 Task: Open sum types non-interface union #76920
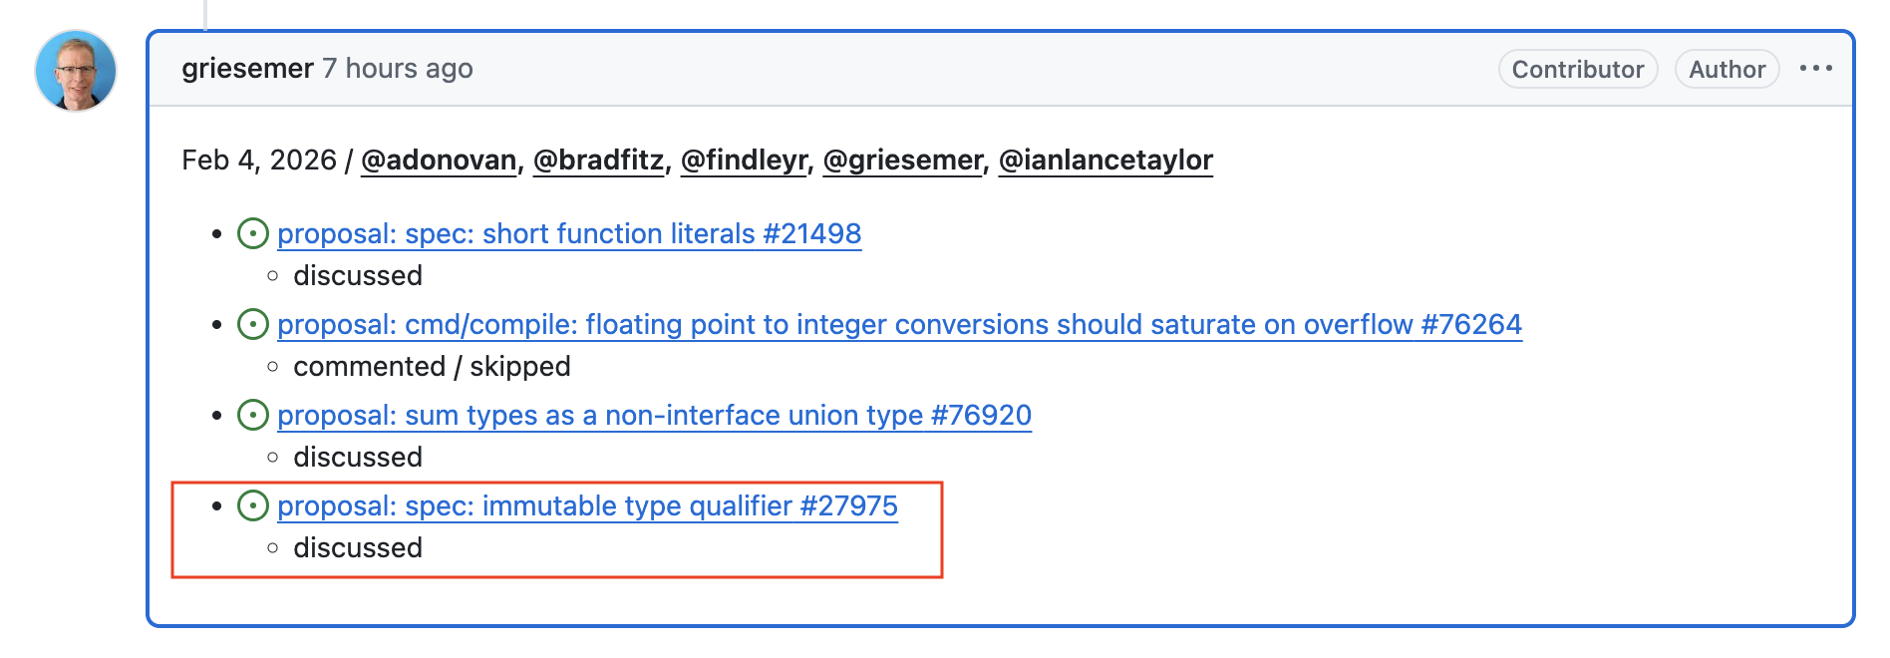coord(654,416)
